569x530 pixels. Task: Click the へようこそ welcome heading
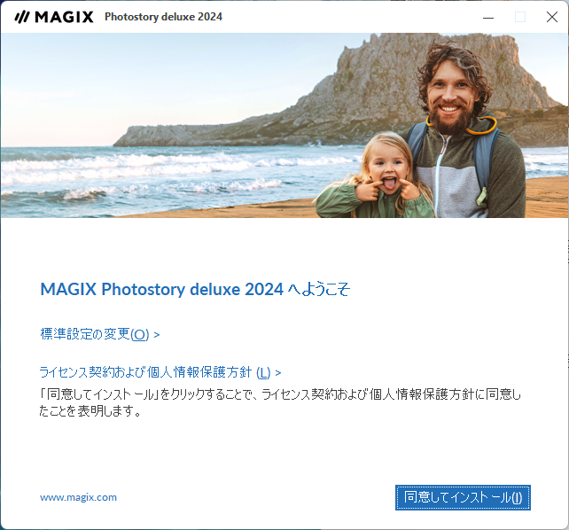[196, 289]
